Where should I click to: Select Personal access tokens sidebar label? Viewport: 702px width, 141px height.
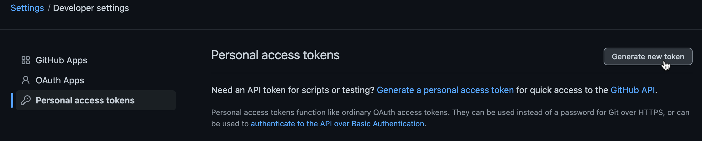click(85, 100)
